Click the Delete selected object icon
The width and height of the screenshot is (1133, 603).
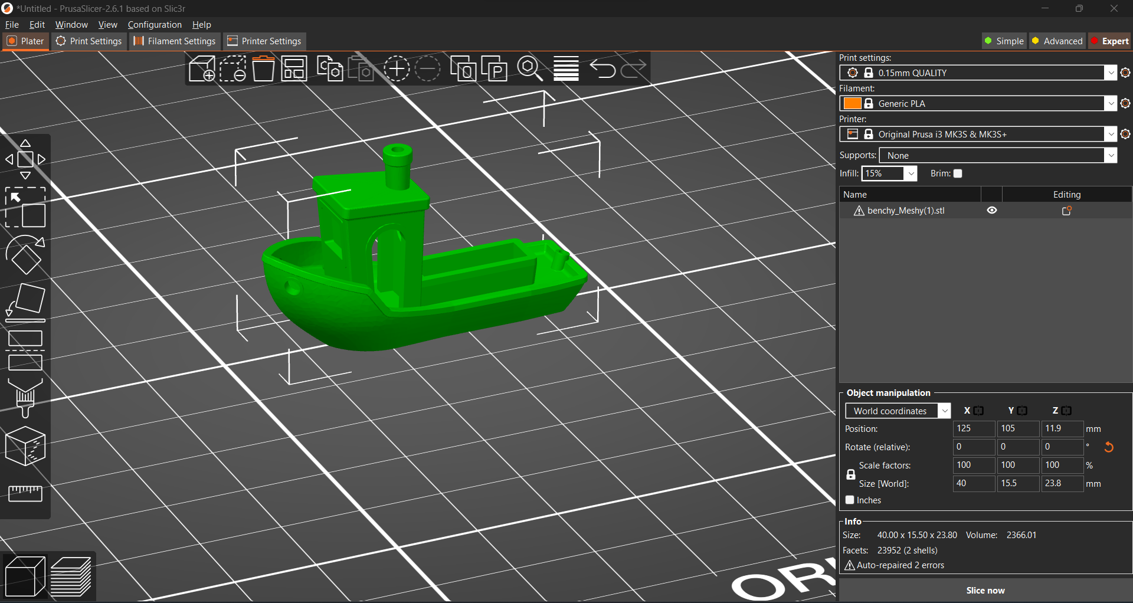click(x=233, y=69)
